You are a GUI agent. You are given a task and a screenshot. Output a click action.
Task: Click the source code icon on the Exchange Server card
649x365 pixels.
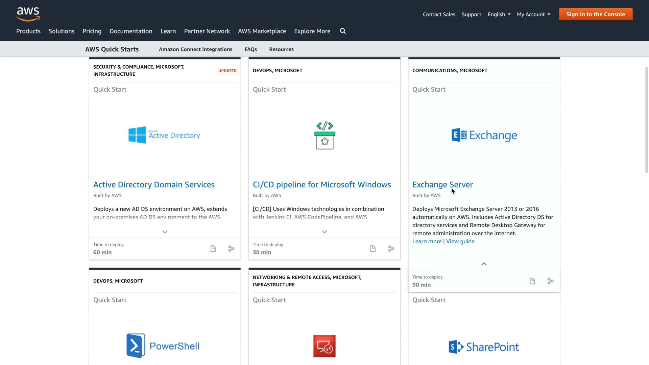[551, 281]
